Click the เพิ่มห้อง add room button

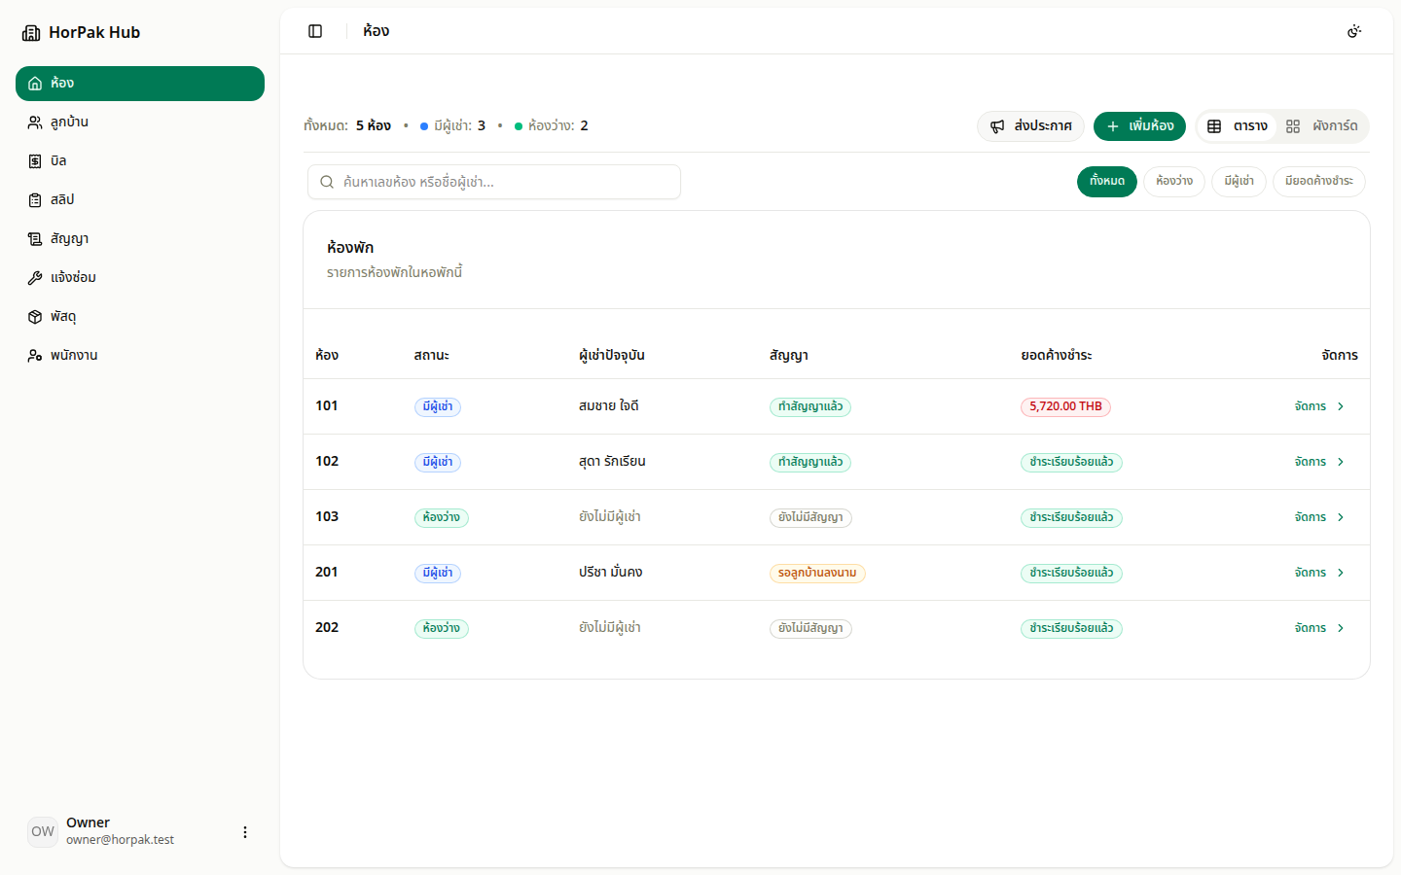[1140, 126]
